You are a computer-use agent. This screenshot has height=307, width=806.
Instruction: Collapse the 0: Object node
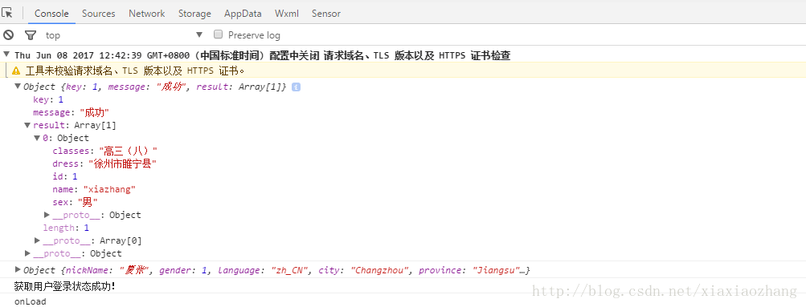click(37, 138)
